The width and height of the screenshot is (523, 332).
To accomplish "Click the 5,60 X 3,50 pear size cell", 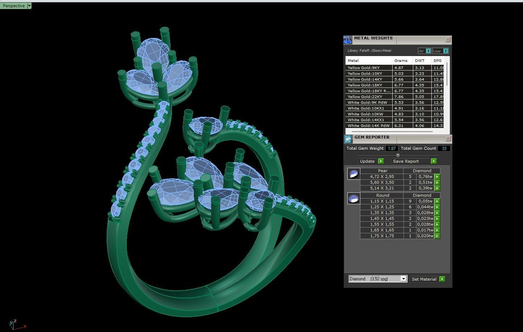I will click(x=382, y=183).
